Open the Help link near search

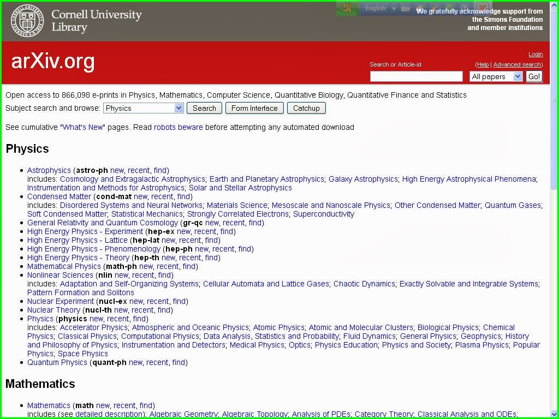[483, 64]
